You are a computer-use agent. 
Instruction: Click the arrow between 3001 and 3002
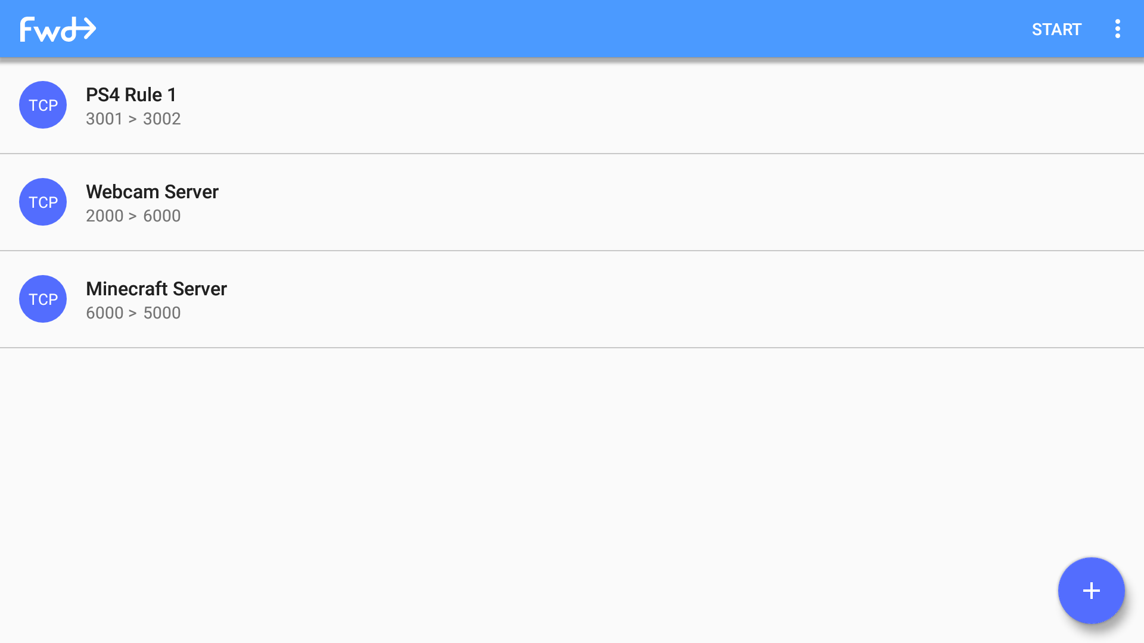click(x=133, y=120)
